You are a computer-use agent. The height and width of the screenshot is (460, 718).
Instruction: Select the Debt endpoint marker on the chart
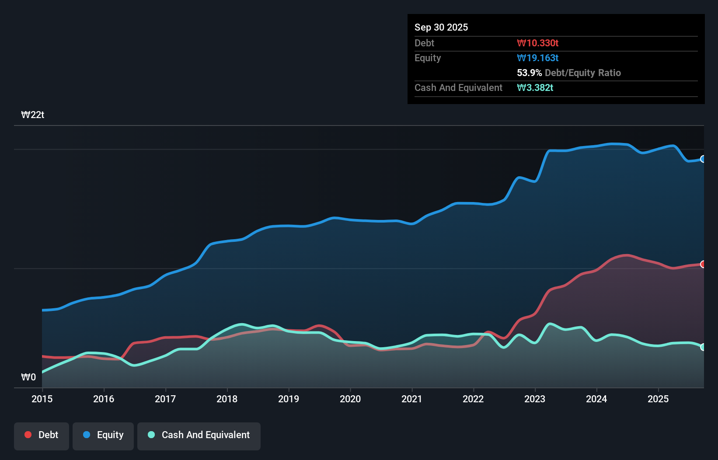point(703,264)
